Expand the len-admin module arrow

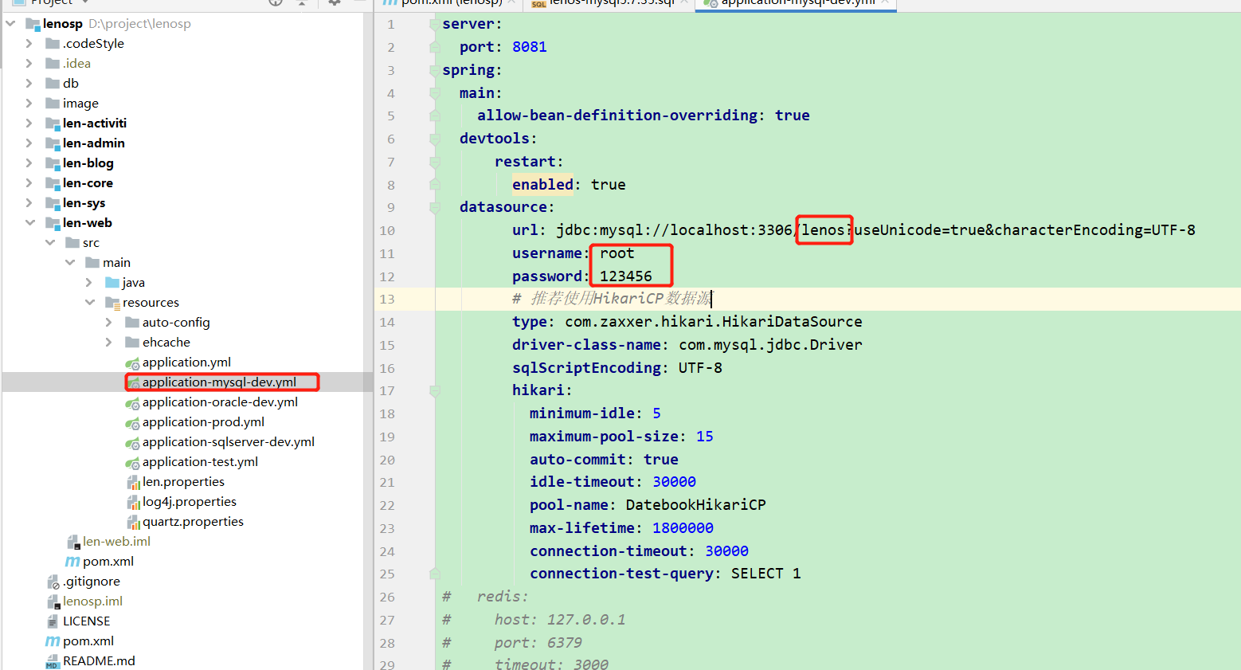click(x=29, y=143)
